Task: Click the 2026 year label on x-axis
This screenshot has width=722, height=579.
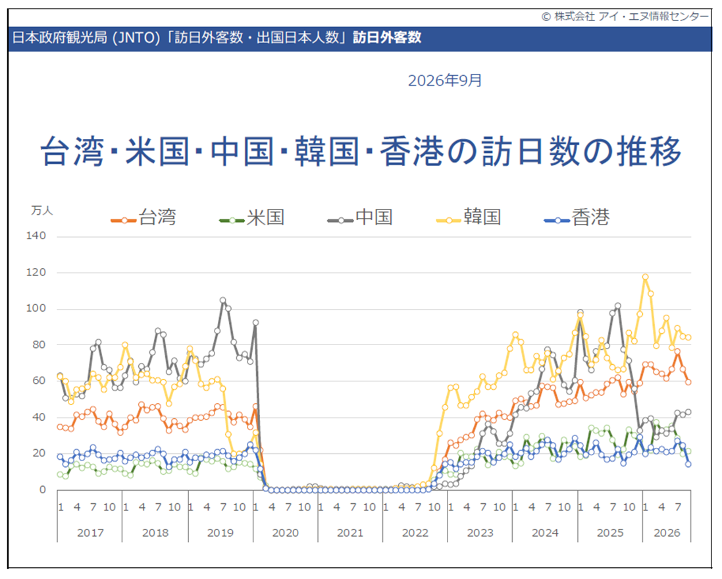Action: click(x=667, y=533)
